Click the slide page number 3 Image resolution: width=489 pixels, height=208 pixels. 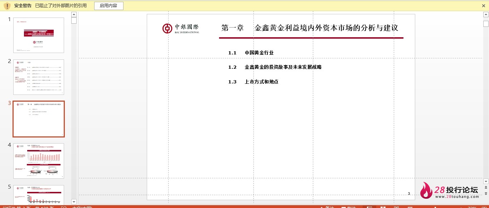coord(409,194)
